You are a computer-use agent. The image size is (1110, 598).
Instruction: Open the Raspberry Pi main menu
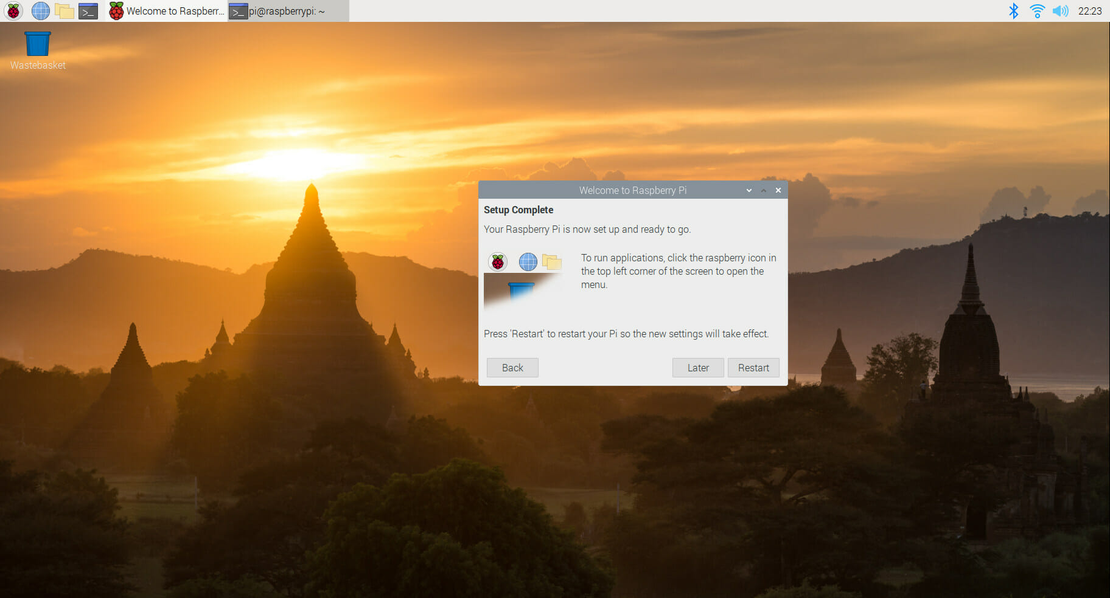point(13,11)
